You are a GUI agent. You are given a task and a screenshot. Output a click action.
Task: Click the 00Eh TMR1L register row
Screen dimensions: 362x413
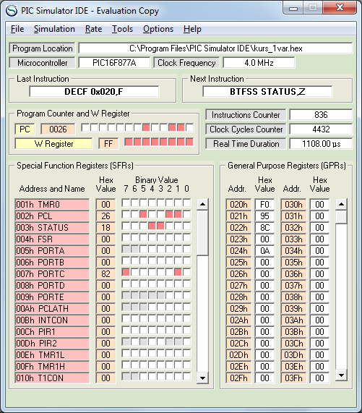pyautogui.click(x=52, y=355)
